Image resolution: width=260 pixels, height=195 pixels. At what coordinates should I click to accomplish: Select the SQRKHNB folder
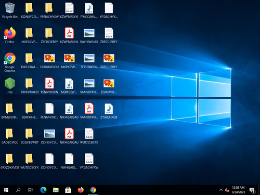30,111
